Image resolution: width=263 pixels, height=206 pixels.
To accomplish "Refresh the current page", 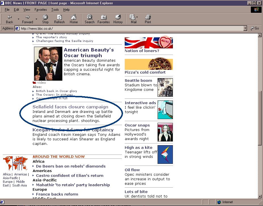I will tap(60, 19).
